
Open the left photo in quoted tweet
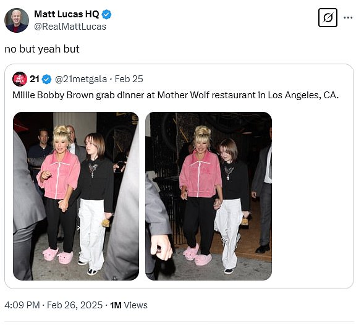pyautogui.click(x=76, y=196)
